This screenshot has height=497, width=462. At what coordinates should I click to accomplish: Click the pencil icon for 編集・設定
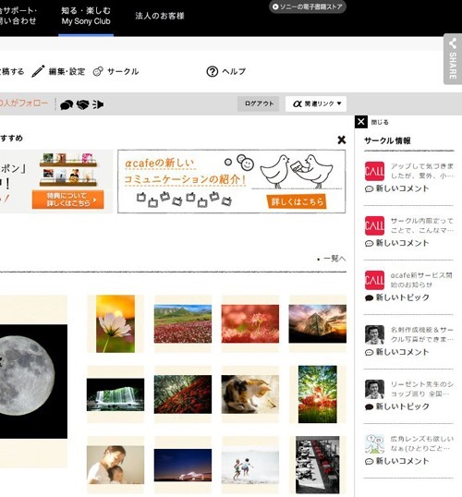(38, 71)
